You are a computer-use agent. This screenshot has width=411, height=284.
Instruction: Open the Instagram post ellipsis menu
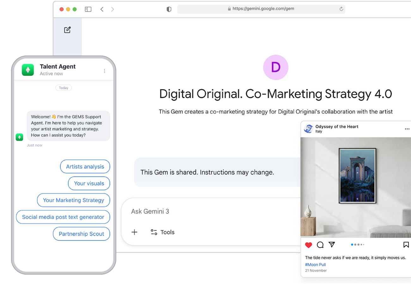pyautogui.click(x=407, y=129)
